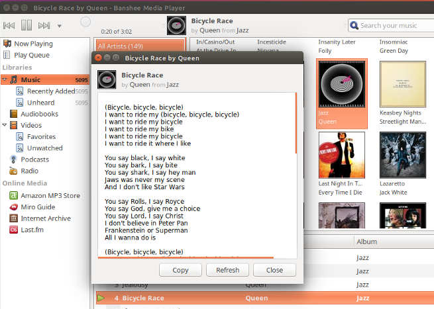Open the Unwatched video playlist icon
The image size is (434, 309).
20,148
